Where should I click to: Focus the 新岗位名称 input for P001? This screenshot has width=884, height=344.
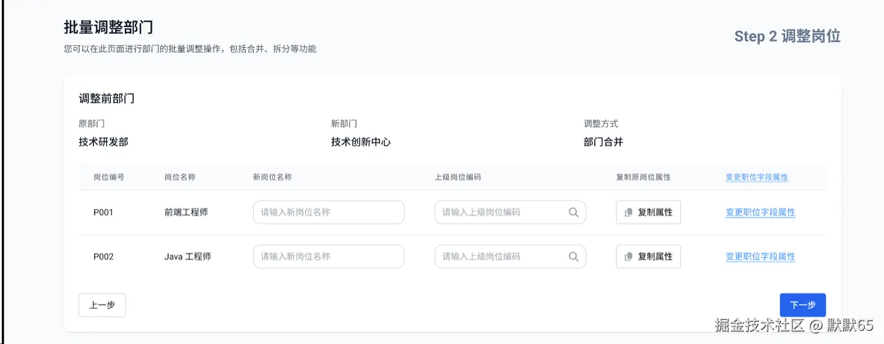[x=328, y=212]
